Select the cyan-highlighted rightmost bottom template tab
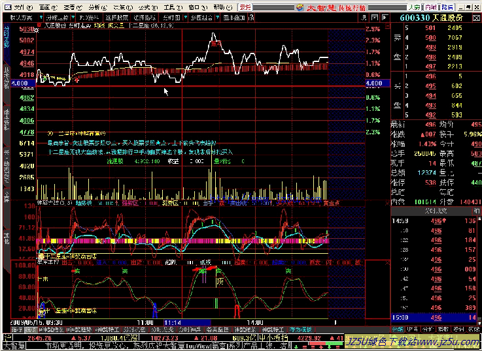This screenshot has height=351, width=482. point(301,329)
